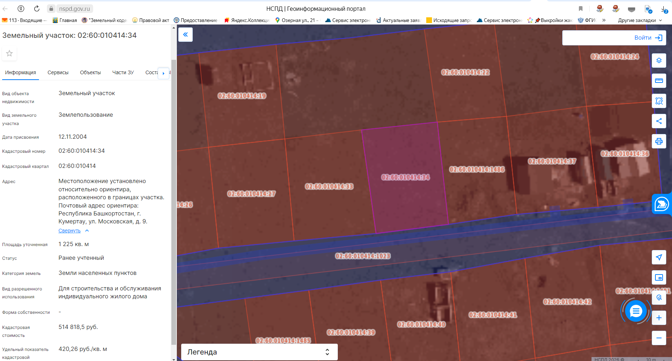Open the Части ЗУ tab

[123, 72]
